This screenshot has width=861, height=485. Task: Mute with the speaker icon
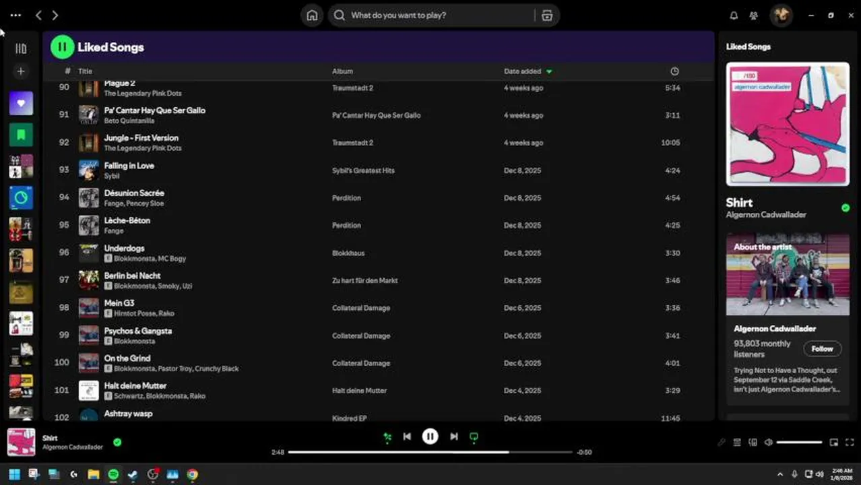769,443
